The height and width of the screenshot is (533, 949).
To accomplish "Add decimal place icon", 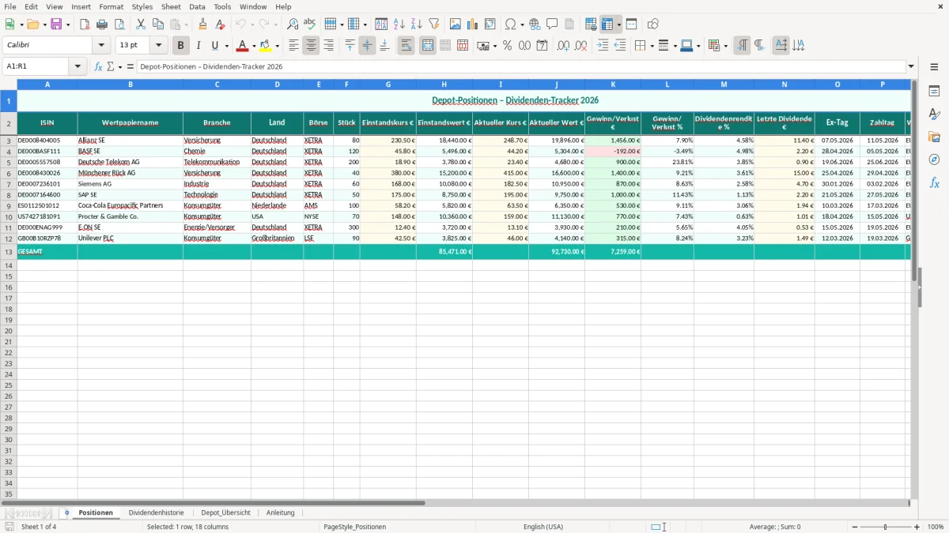I will point(563,46).
